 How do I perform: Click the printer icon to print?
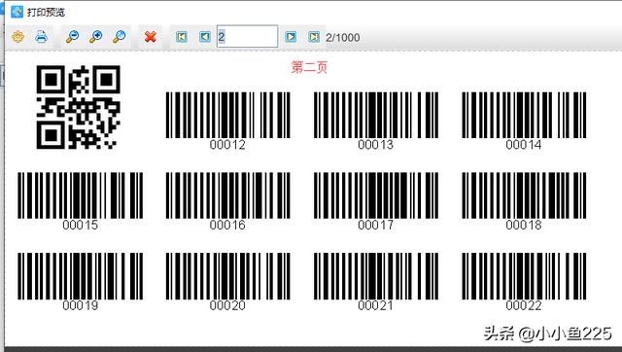click(41, 37)
